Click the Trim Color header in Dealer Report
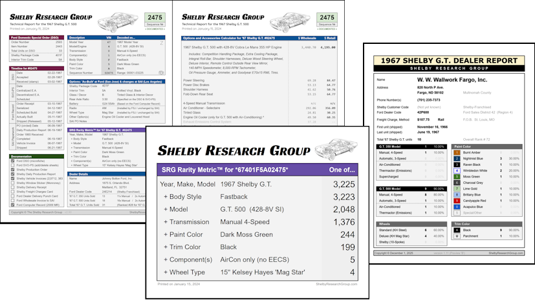 click(x=487, y=224)
